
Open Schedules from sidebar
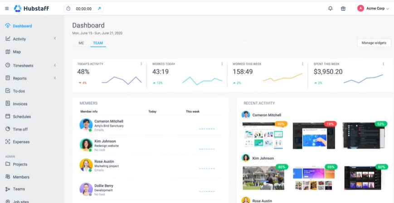(22, 117)
